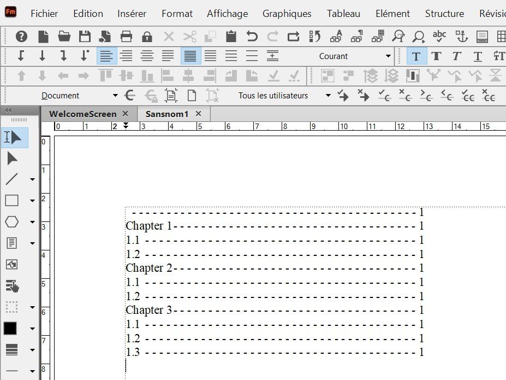Viewport: 506px width, 380px height.
Task: Paste from the clipboard icon
Action: click(x=231, y=37)
